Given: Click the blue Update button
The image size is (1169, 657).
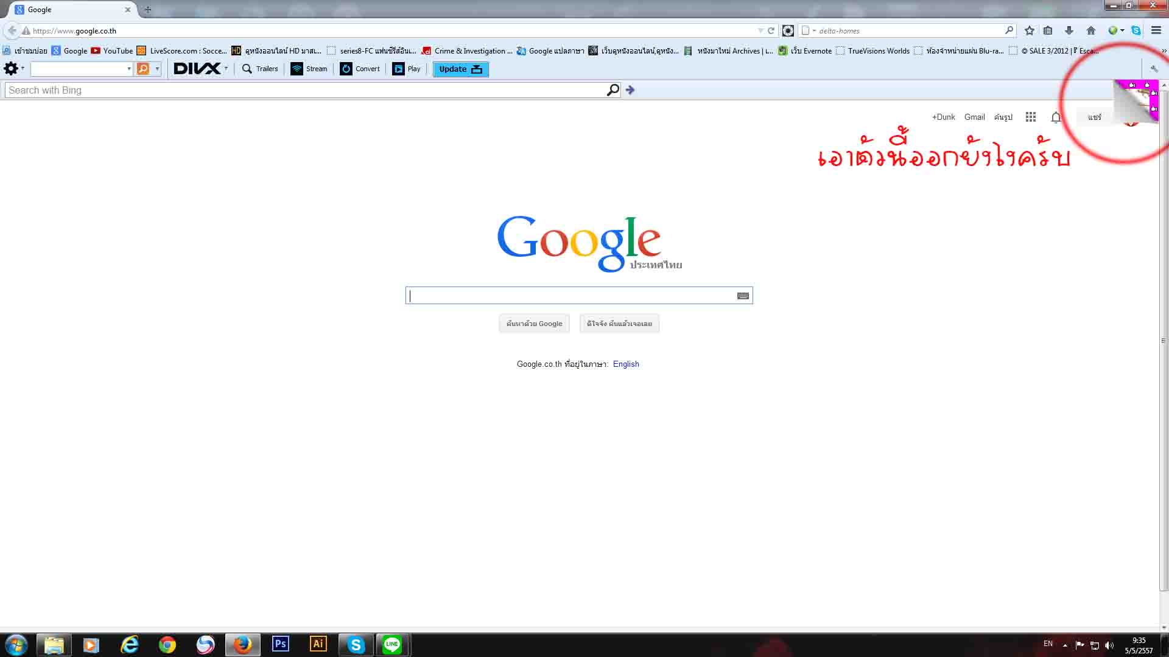Looking at the screenshot, I should 460,69.
